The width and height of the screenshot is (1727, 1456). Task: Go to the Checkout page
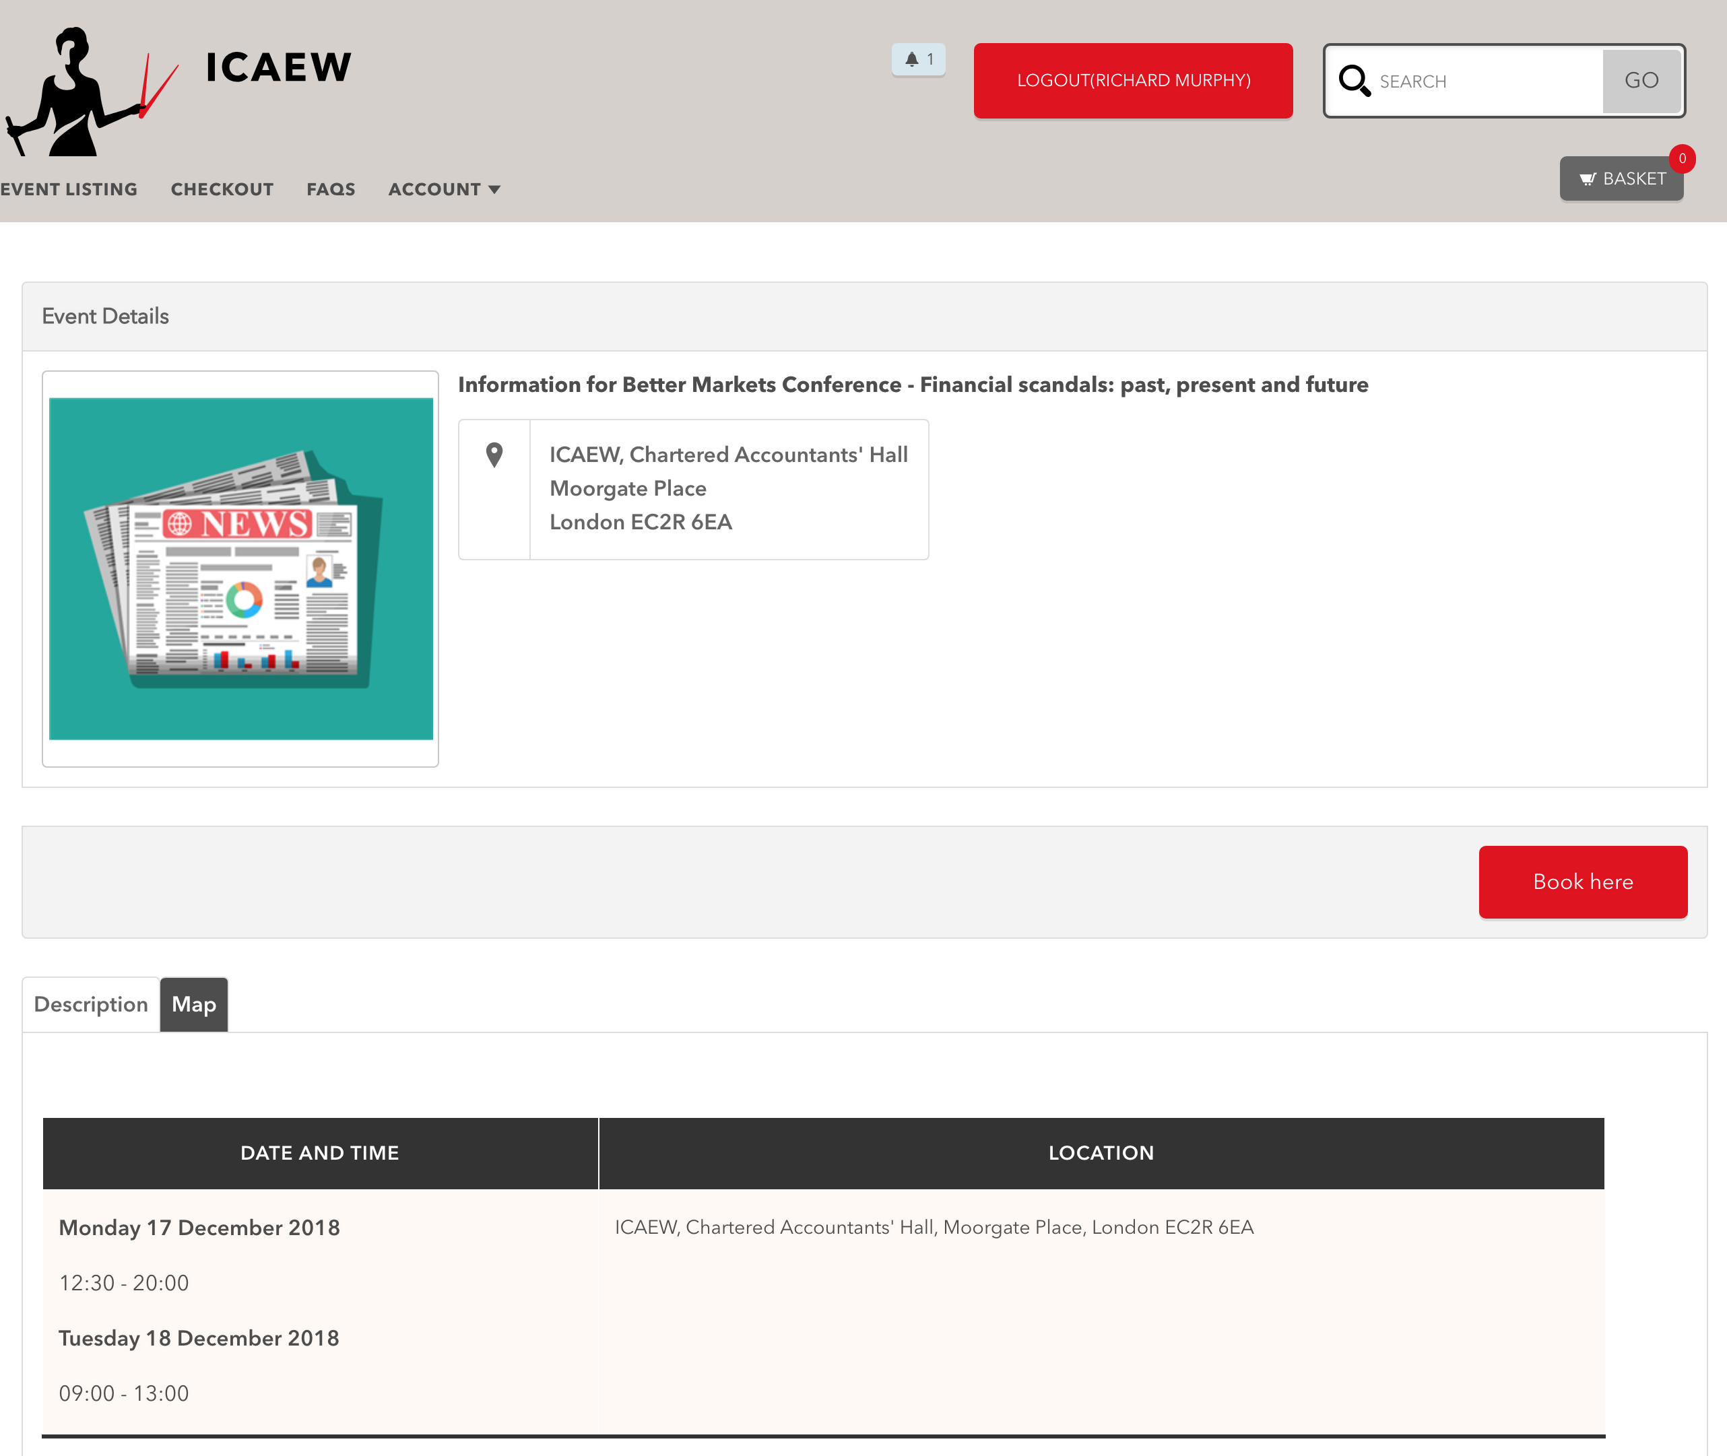[222, 190]
